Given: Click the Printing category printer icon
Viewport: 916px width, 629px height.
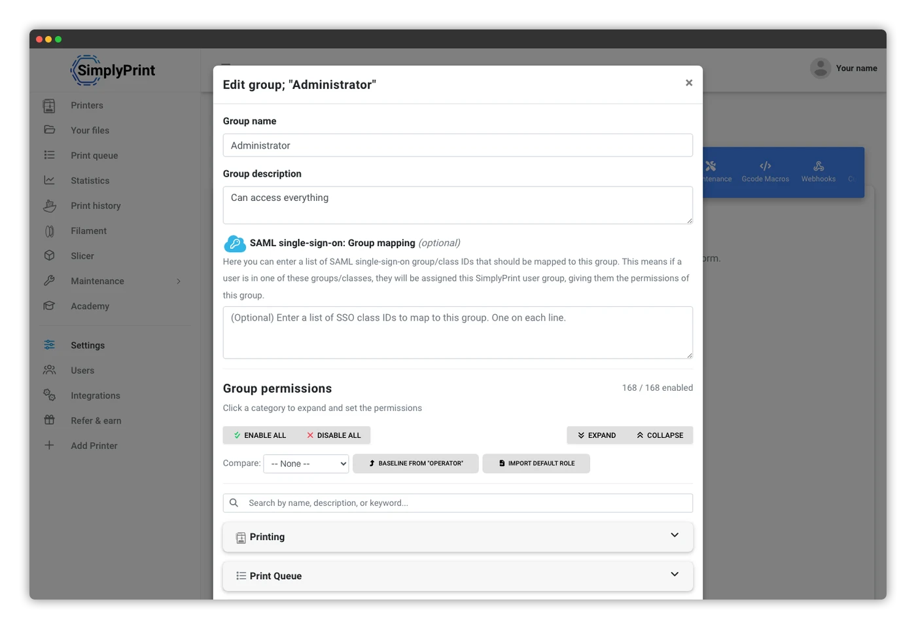Looking at the screenshot, I should tap(241, 537).
